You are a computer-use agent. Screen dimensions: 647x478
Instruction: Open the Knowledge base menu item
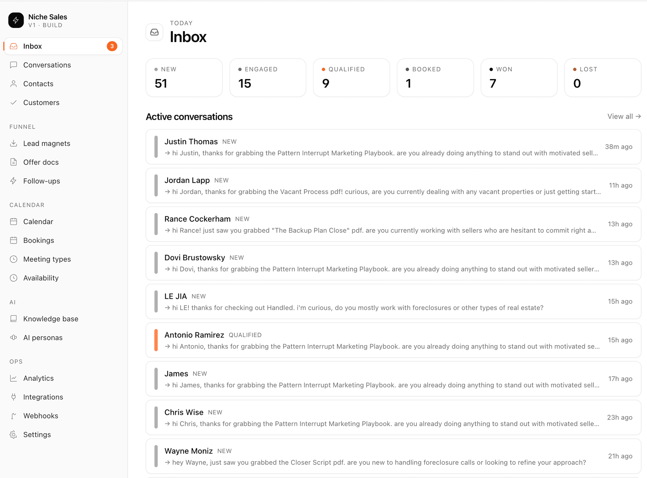(x=63, y=319)
